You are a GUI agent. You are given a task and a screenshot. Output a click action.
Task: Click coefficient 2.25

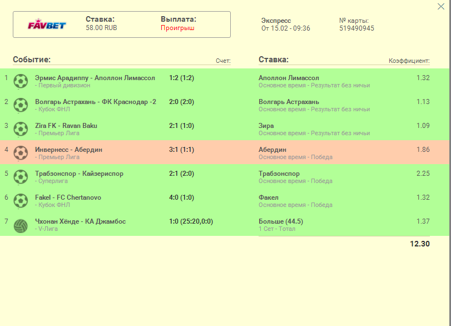pyautogui.click(x=423, y=174)
